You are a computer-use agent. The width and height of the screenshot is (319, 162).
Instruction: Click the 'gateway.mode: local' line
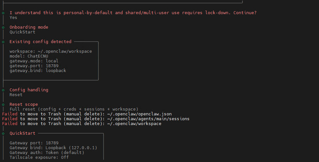[34, 61]
